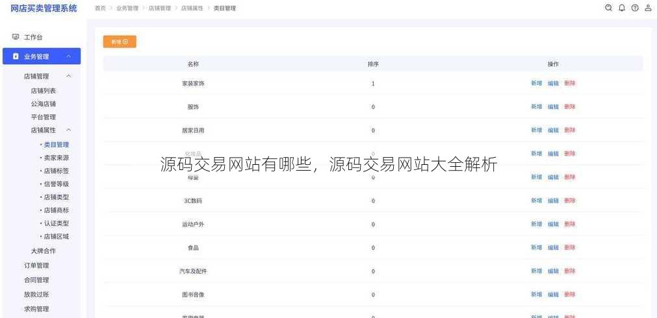This screenshot has width=657, height=318.
Task: Delete the 家装家饰 category
Action: [x=570, y=83]
